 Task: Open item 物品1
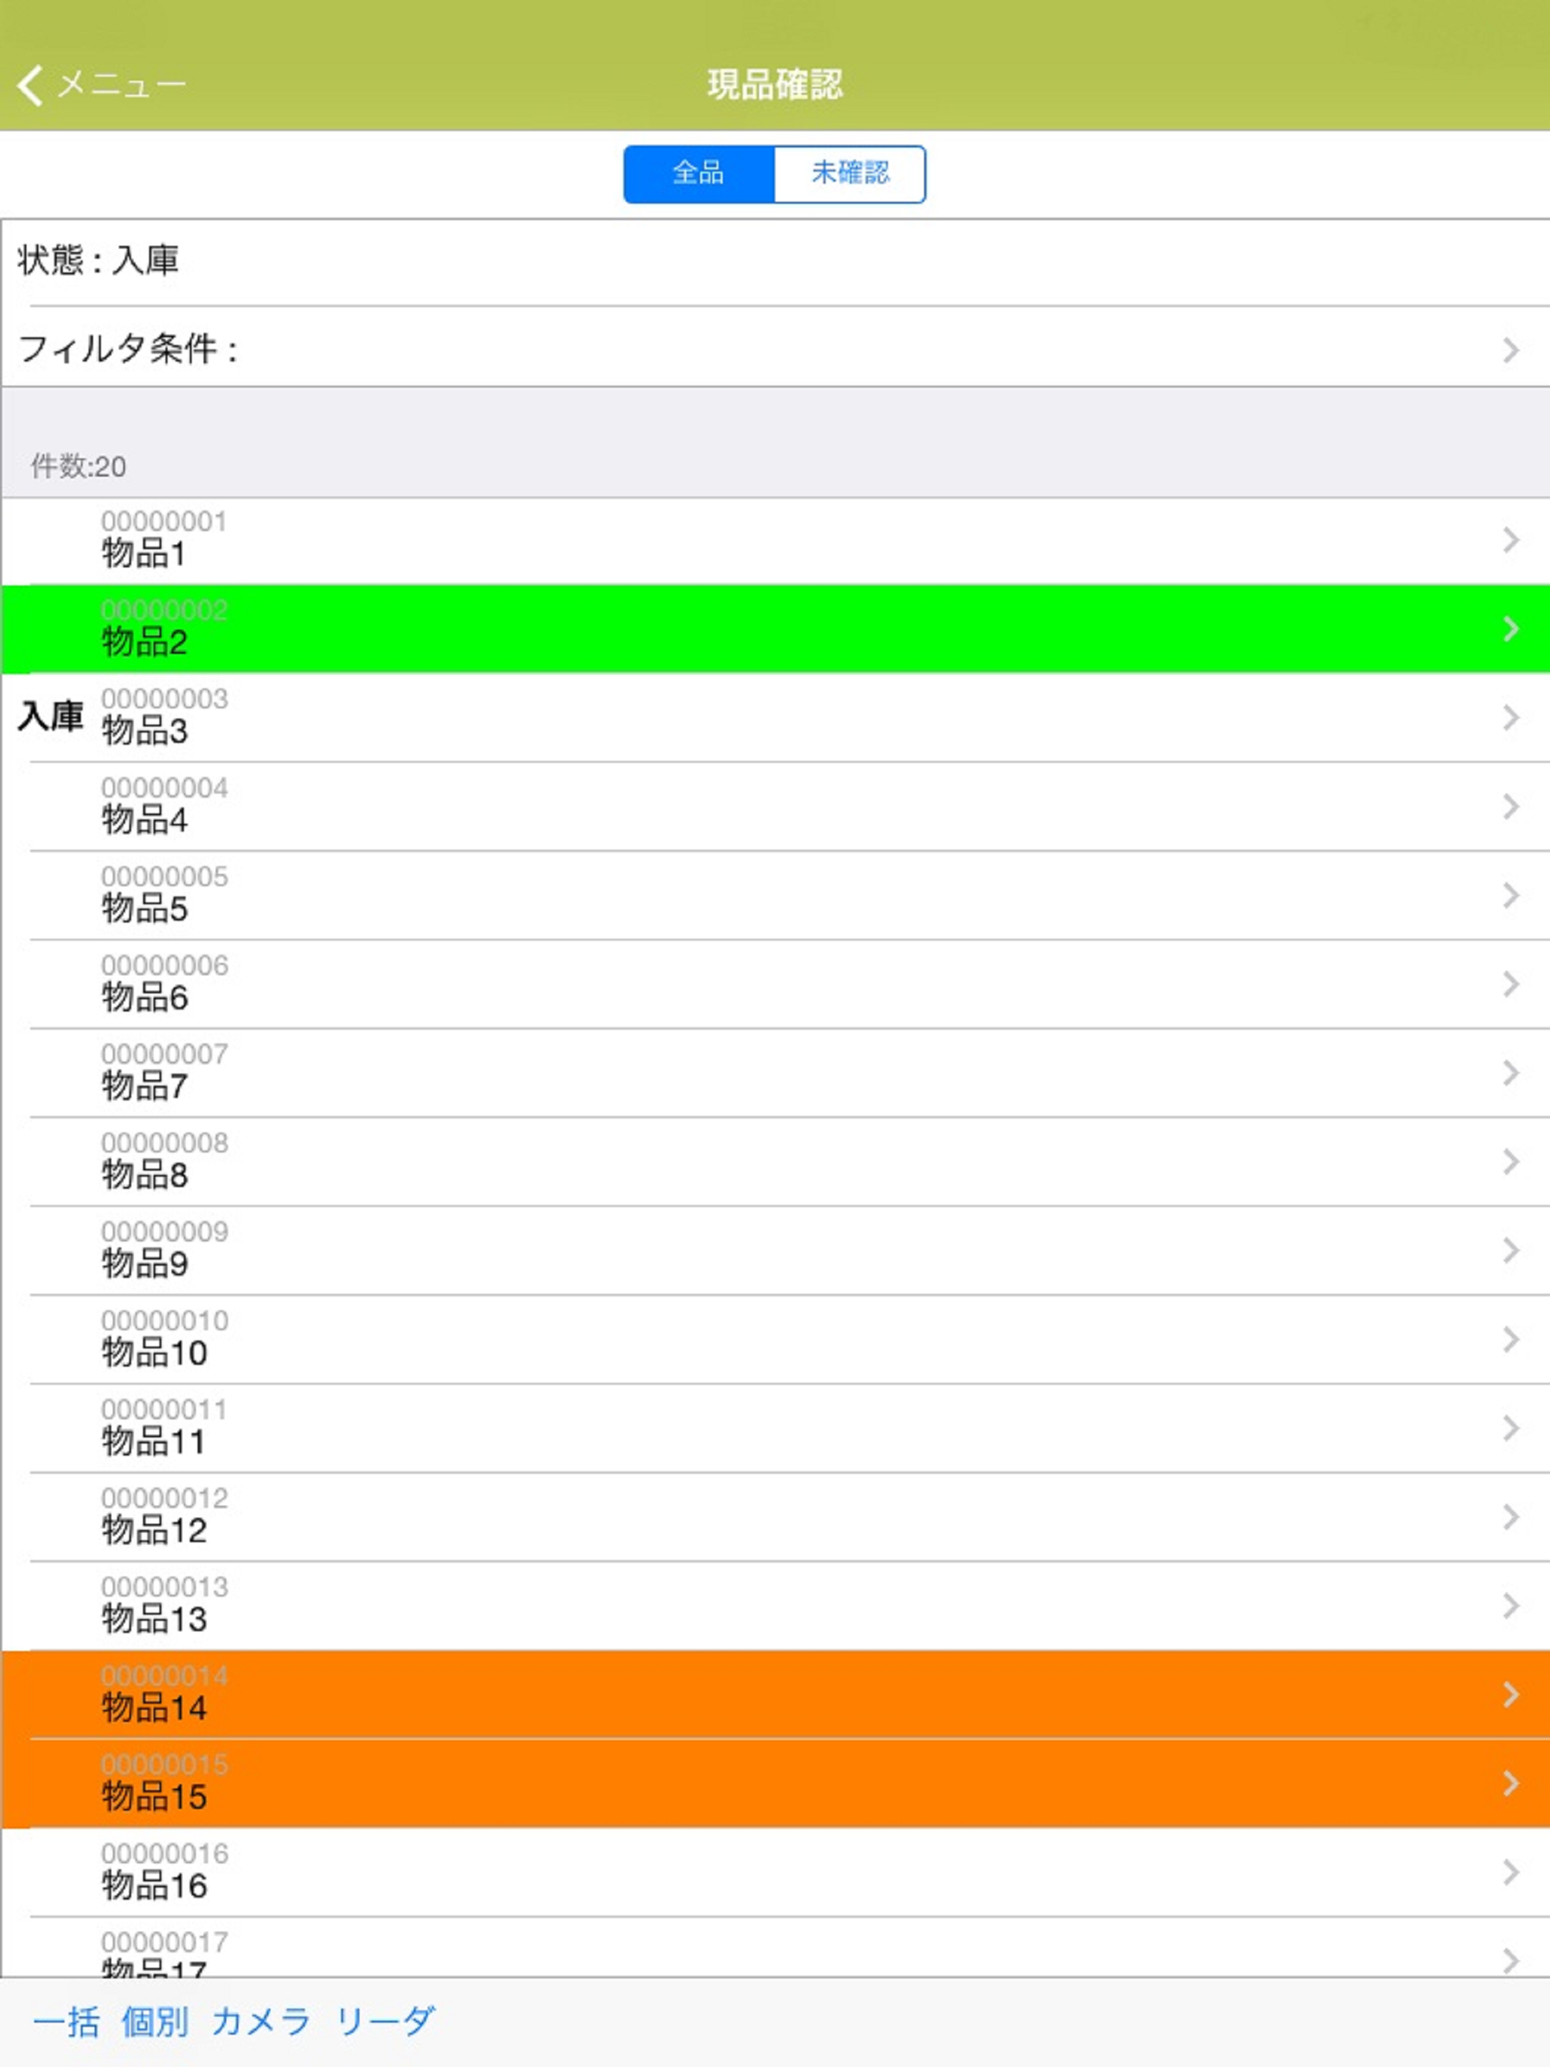[775, 540]
